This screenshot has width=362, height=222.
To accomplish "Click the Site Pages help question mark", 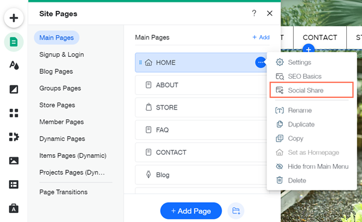I will point(254,13).
